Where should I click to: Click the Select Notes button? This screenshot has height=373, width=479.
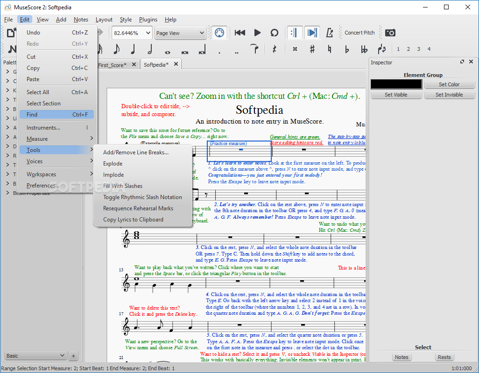pos(402,357)
